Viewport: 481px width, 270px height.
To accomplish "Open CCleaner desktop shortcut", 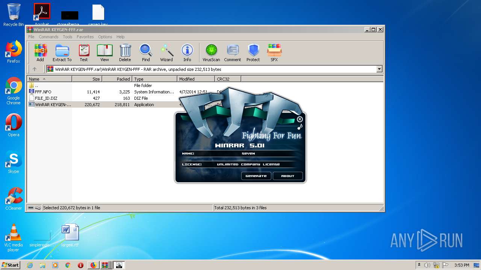I will (14, 199).
